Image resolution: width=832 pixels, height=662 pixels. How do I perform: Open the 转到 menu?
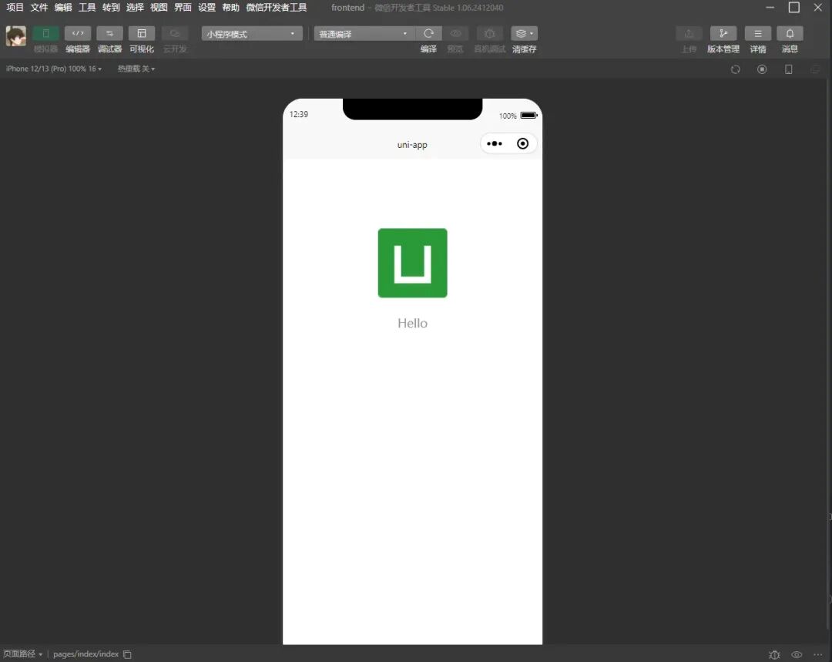[x=111, y=8]
